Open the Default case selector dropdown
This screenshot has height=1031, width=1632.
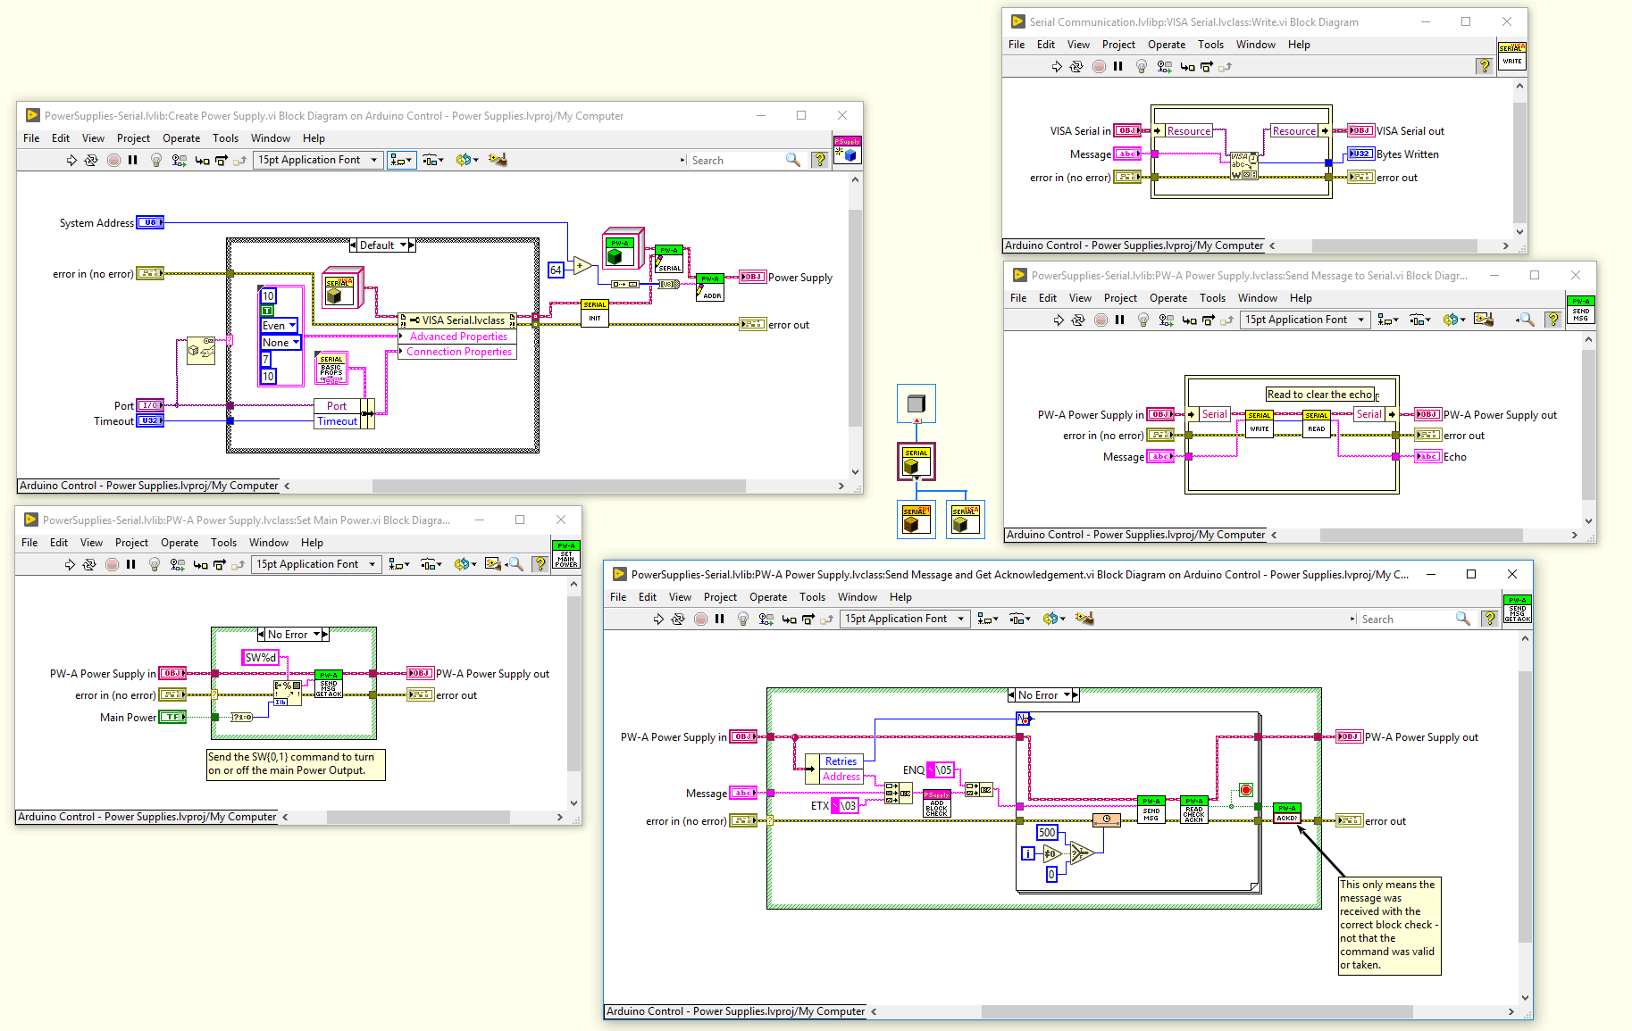tap(404, 245)
